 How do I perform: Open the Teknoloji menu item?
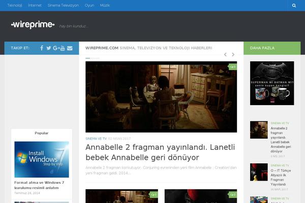(15, 6)
